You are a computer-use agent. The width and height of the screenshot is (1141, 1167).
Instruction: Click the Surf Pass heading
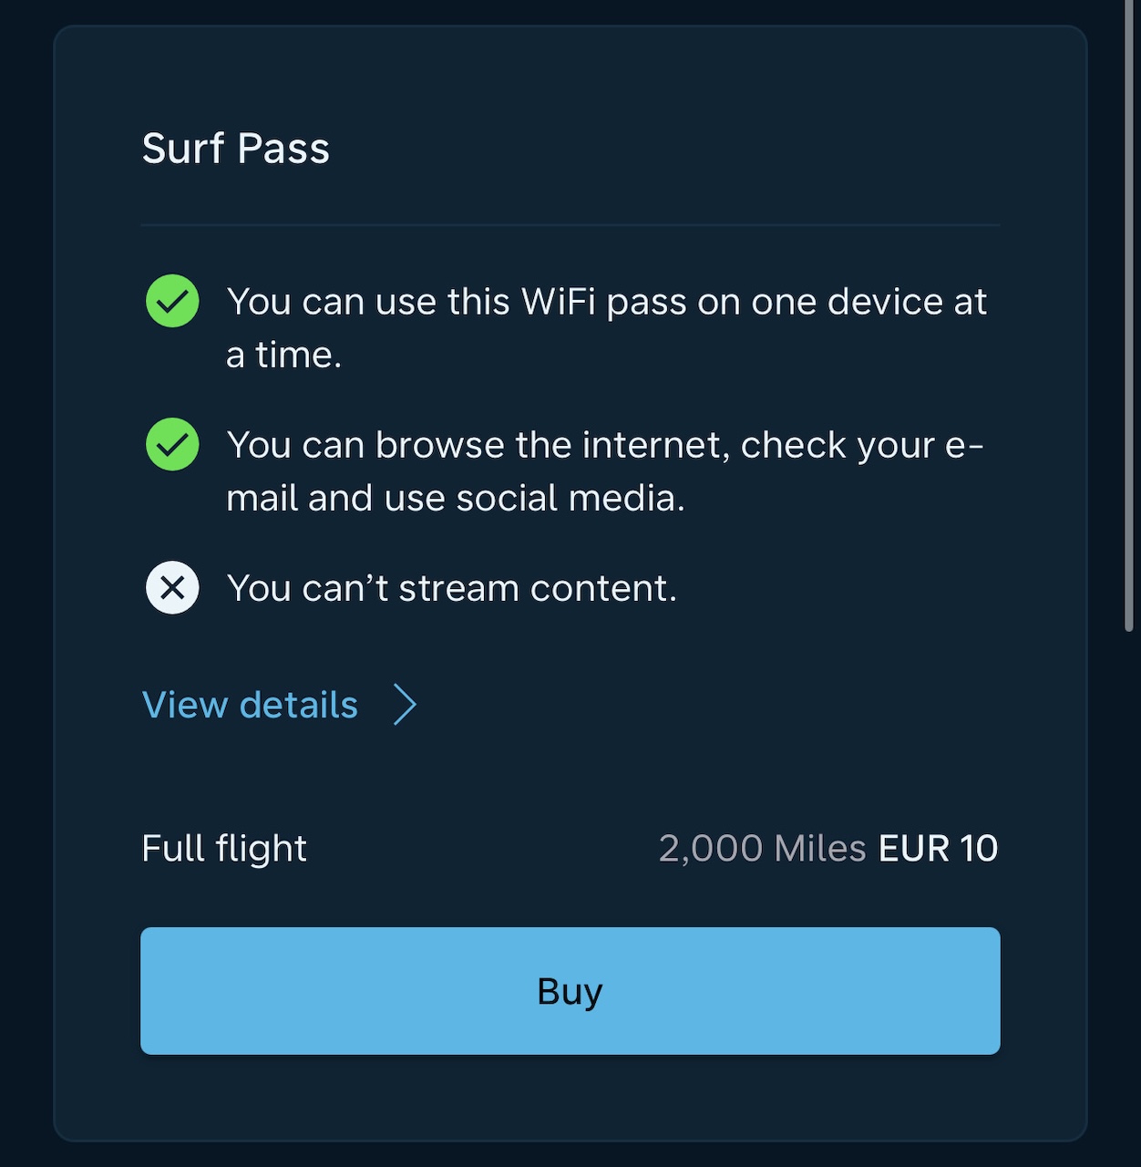click(236, 148)
